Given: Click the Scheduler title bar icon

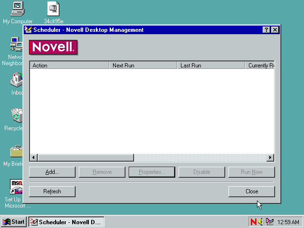Looking at the screenshot, I should coord(28,30).
